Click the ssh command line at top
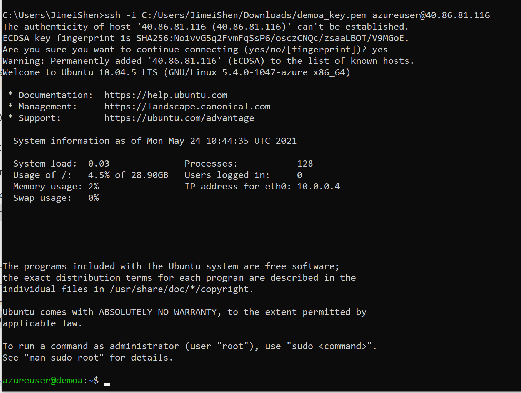This screenshot has width=521, height=393. (x=246, y=15)
